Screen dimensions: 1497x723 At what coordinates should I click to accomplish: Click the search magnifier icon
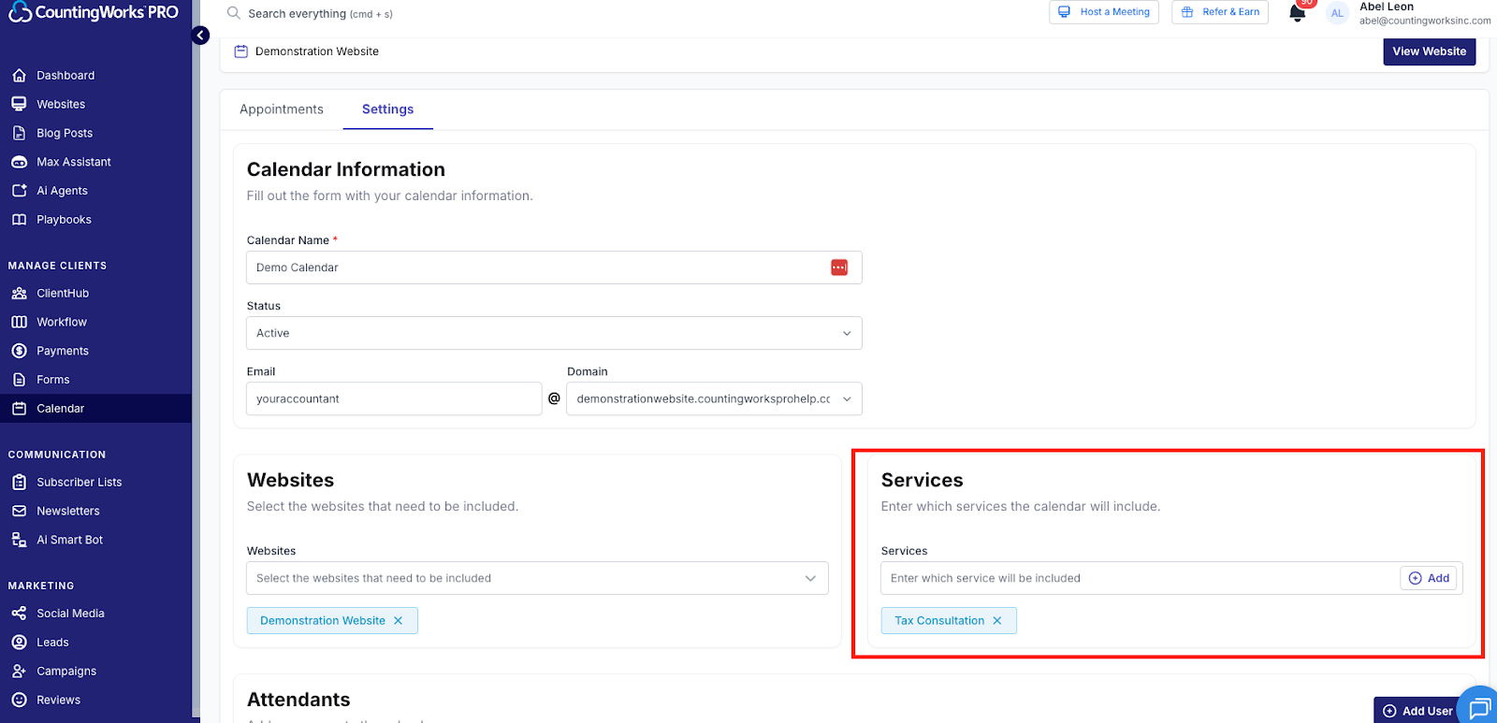(234, 13)
